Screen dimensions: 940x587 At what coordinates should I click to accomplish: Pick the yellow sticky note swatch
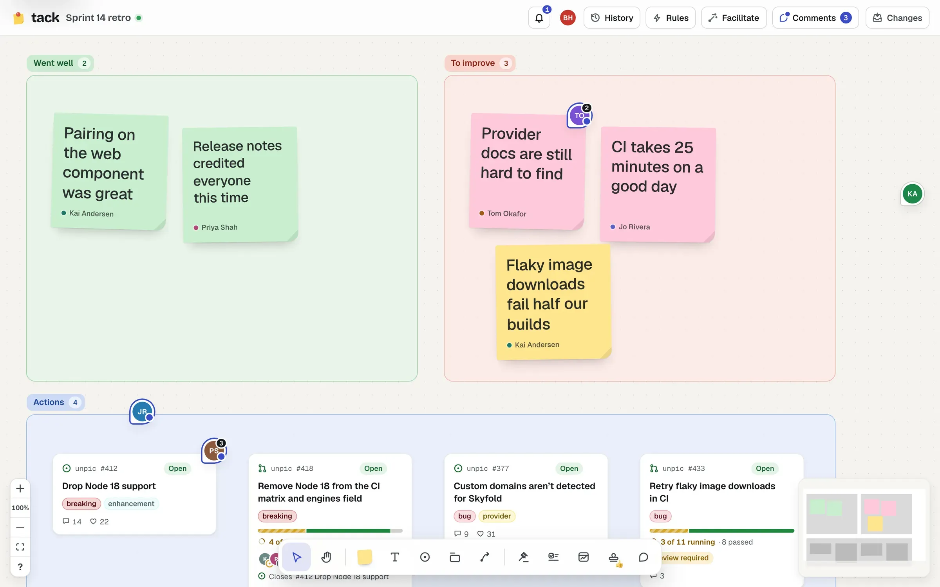click(365, 557)
